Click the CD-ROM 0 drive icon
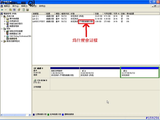 tap(35, 80)
